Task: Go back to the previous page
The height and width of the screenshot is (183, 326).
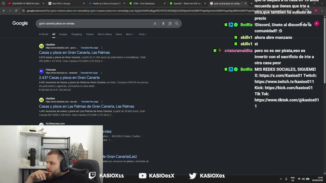Action: click(4, 11)
